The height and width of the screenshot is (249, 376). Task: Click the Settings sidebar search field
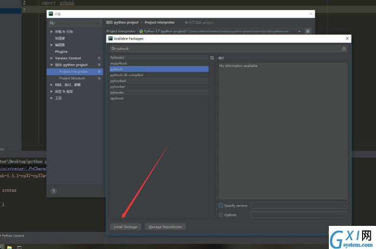75,23
